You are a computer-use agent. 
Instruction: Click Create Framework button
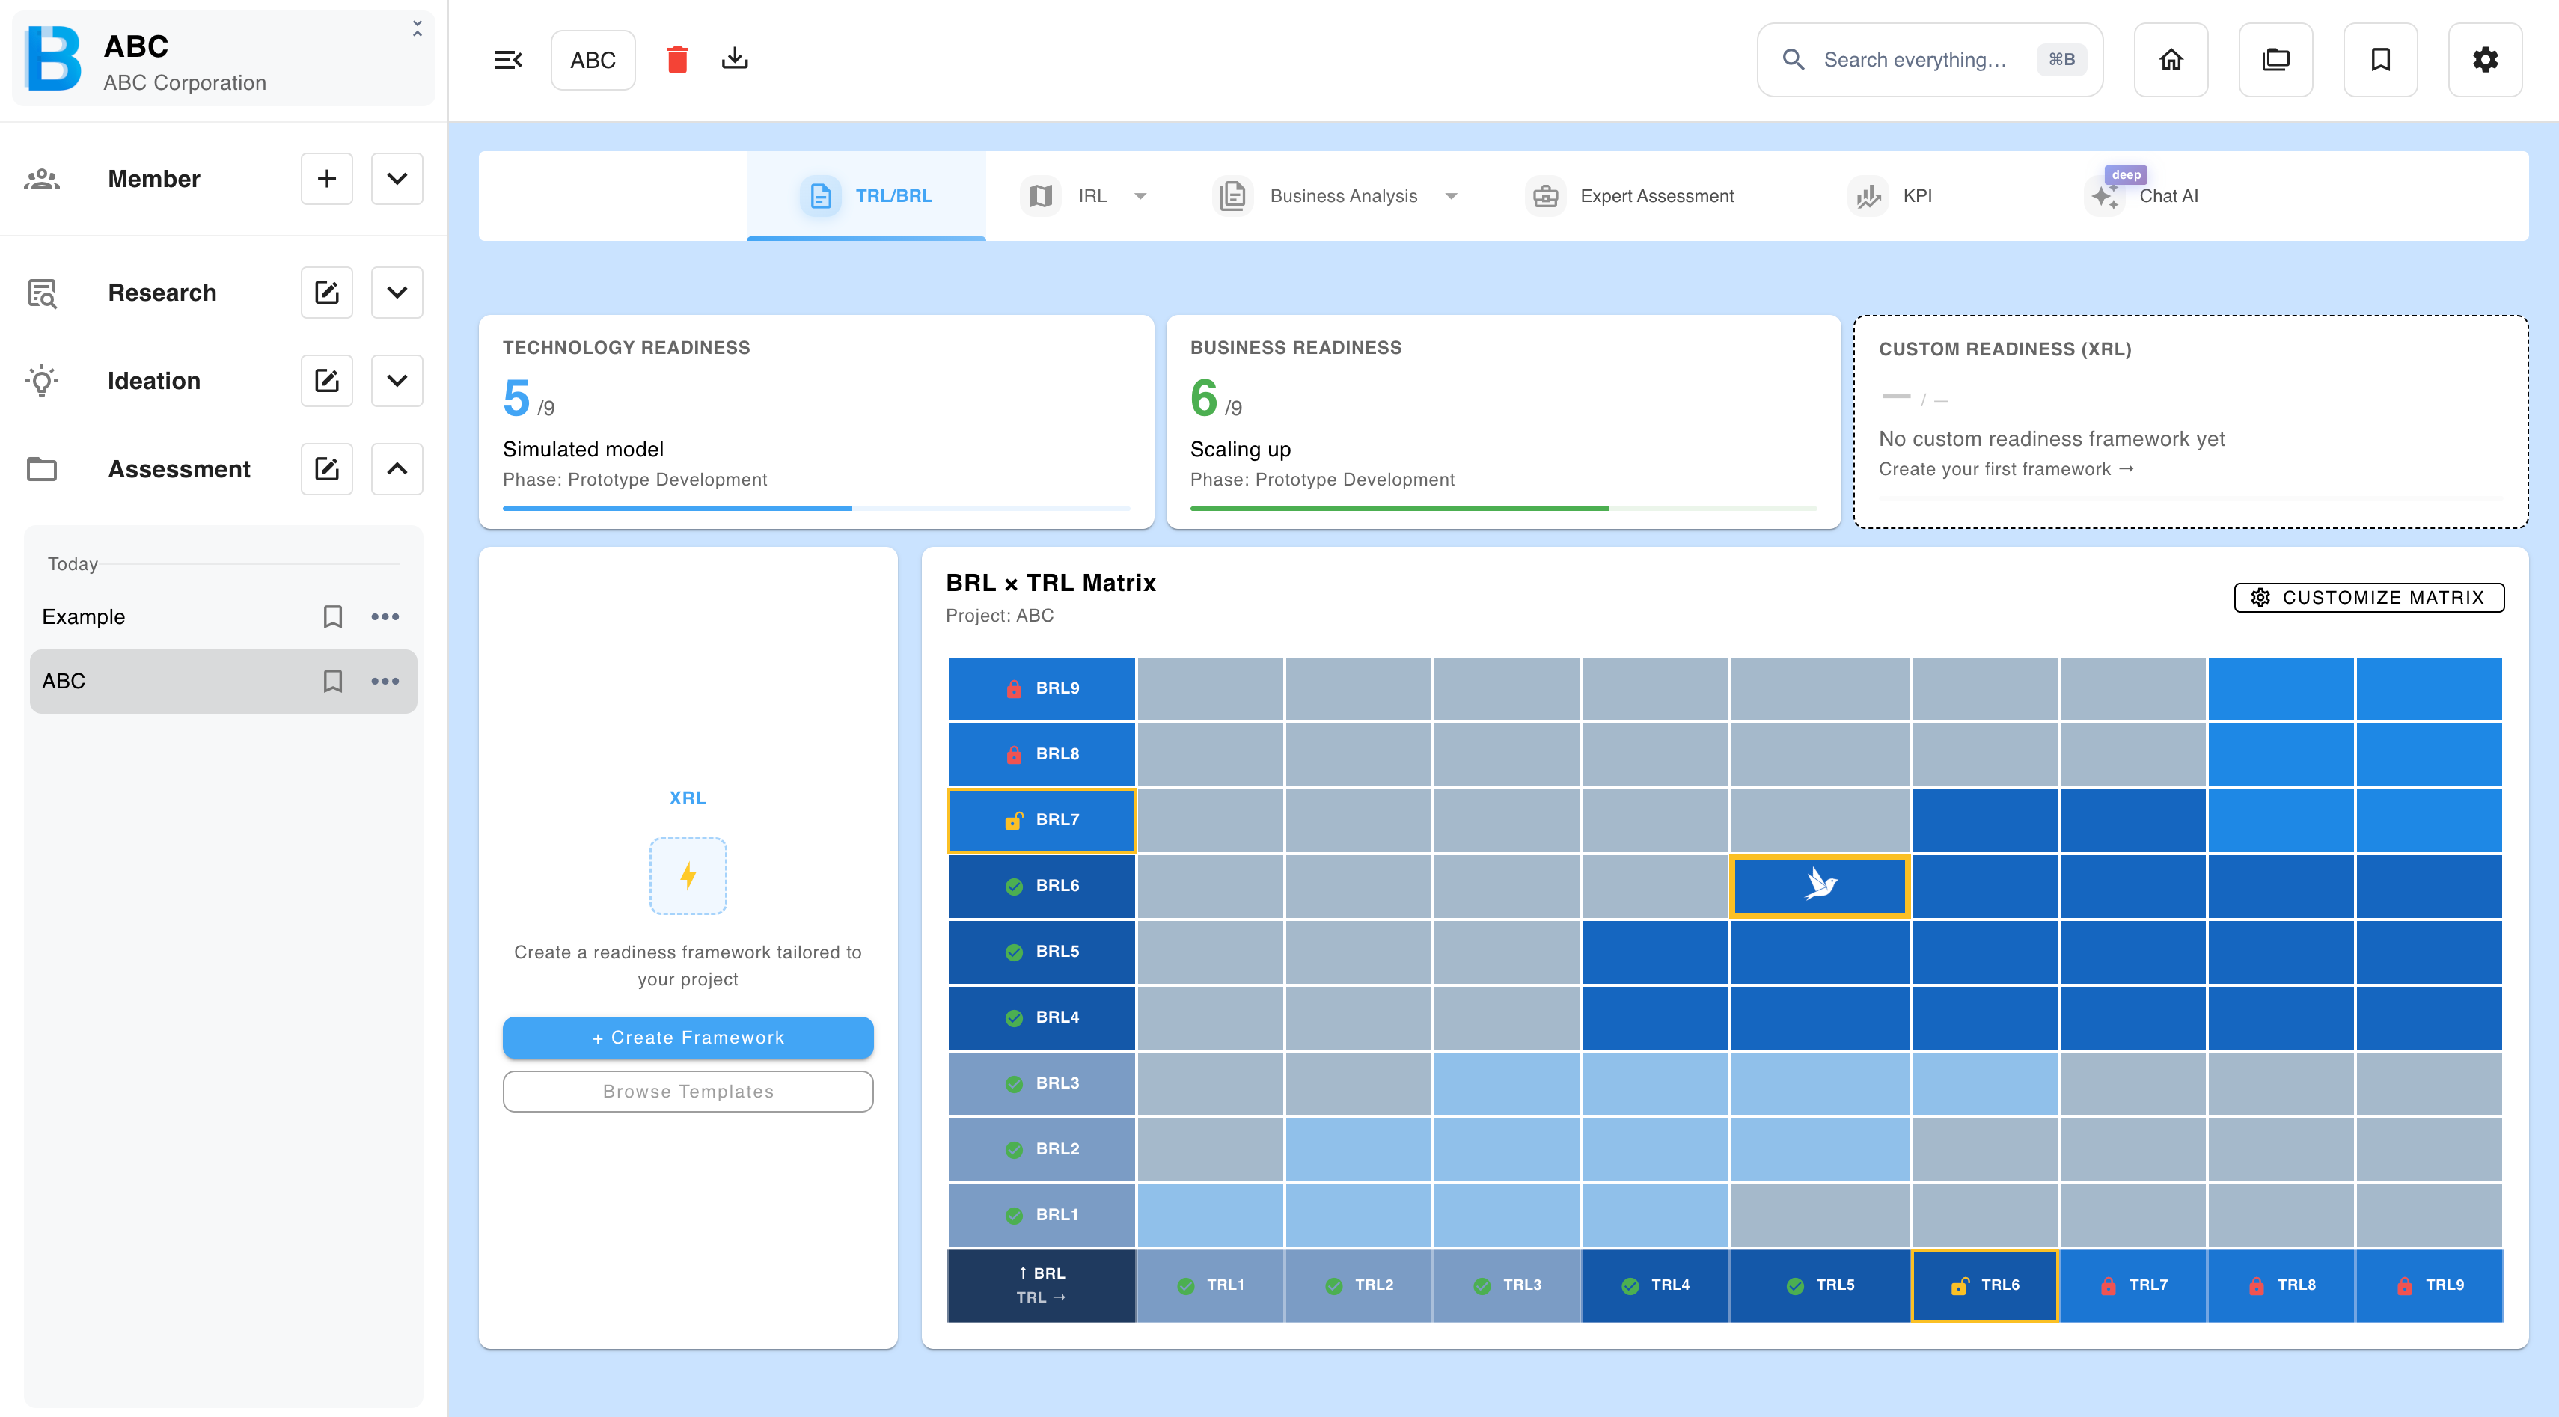(x=688, y=1038)
